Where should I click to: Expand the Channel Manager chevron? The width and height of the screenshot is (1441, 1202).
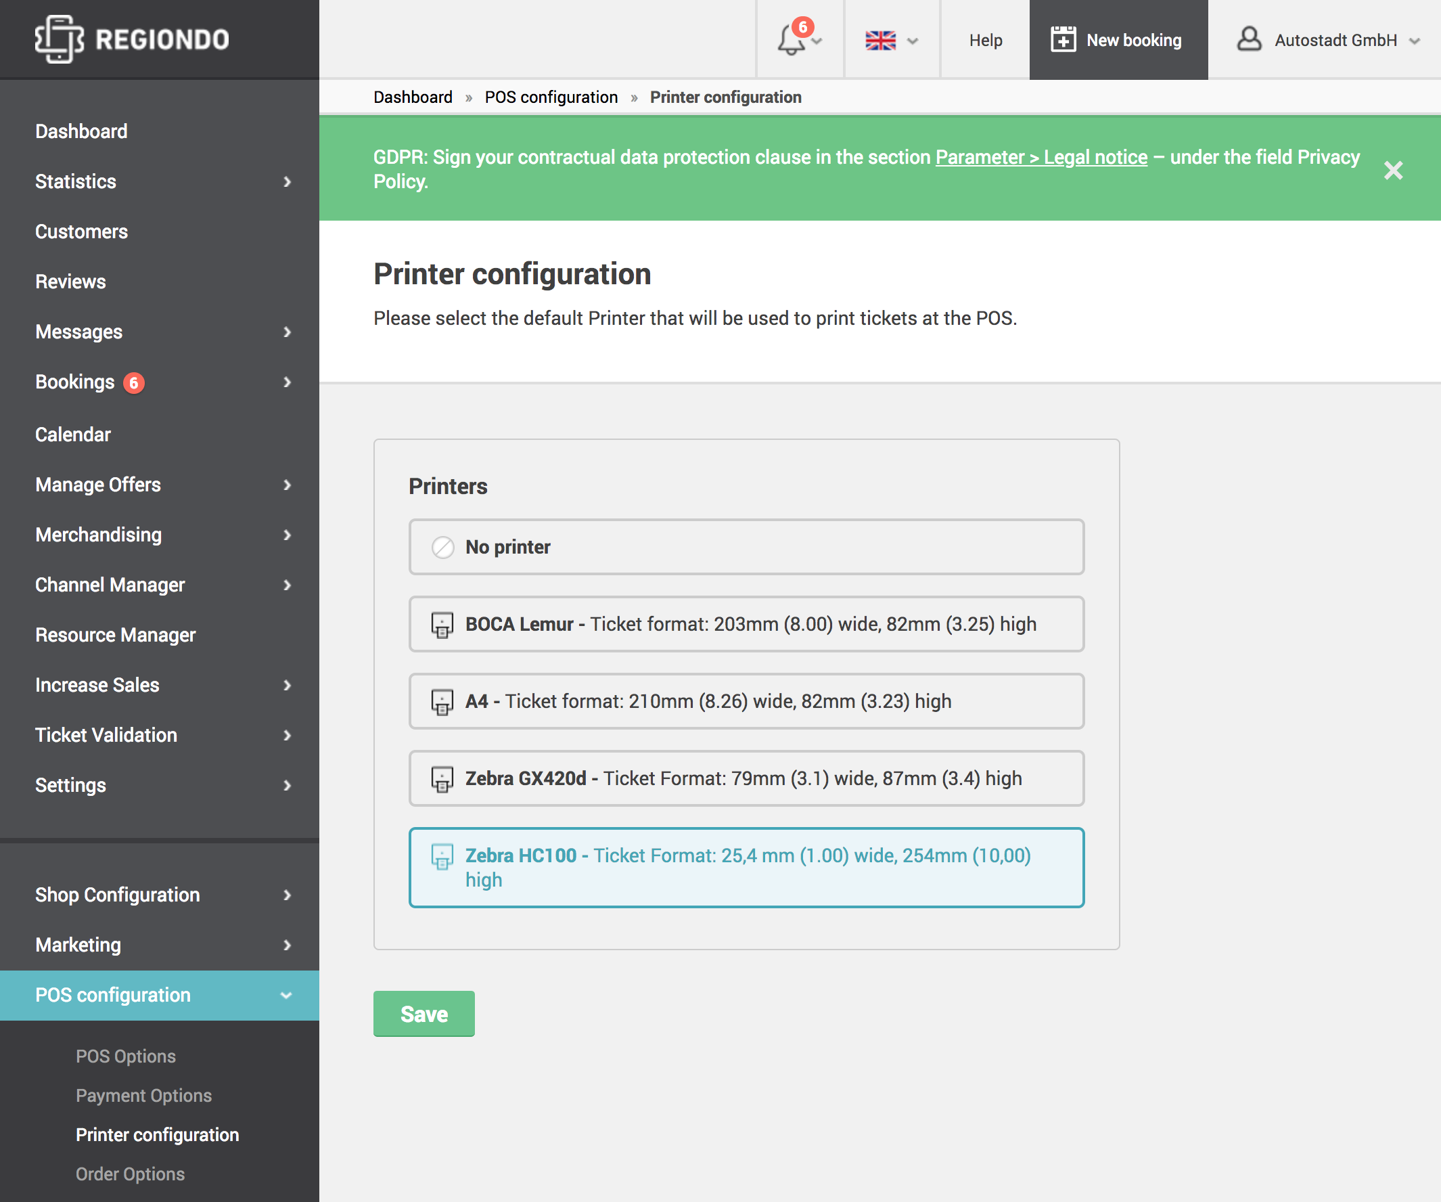click(287, 585)
